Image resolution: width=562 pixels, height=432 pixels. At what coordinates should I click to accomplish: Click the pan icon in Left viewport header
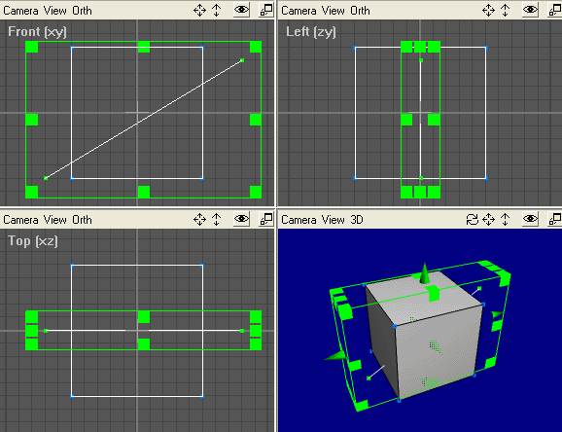coord(488,10)
